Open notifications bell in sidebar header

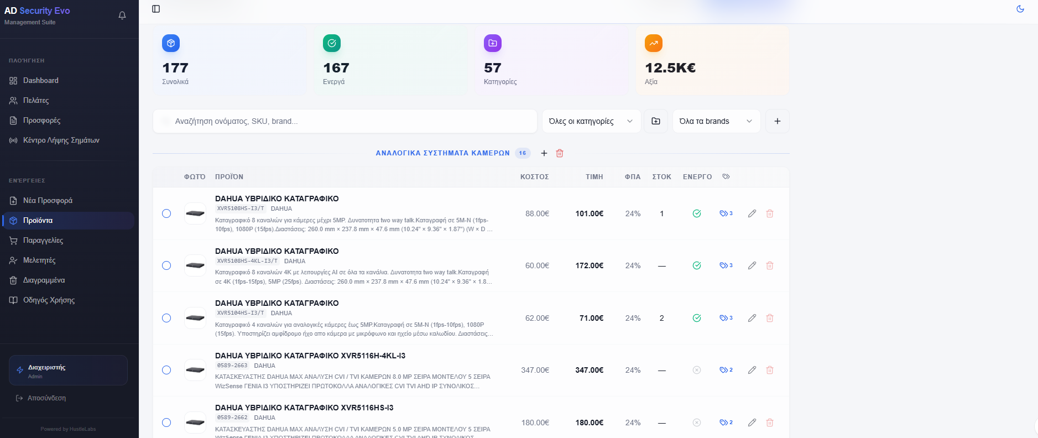click(122, 15)
